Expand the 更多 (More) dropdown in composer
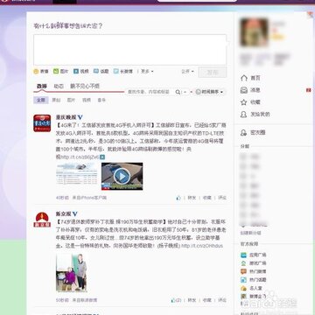 point(147,71)
